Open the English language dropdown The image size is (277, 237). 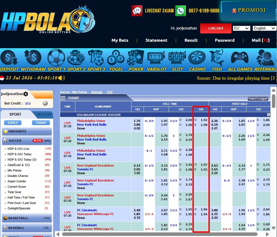265,28
